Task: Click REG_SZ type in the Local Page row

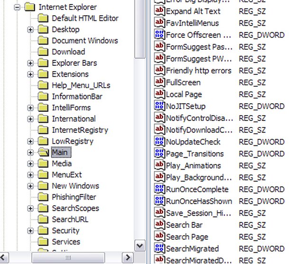Action: [252, 94]
